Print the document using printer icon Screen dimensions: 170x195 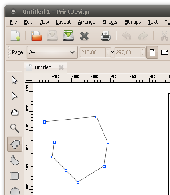pos(106,36)
